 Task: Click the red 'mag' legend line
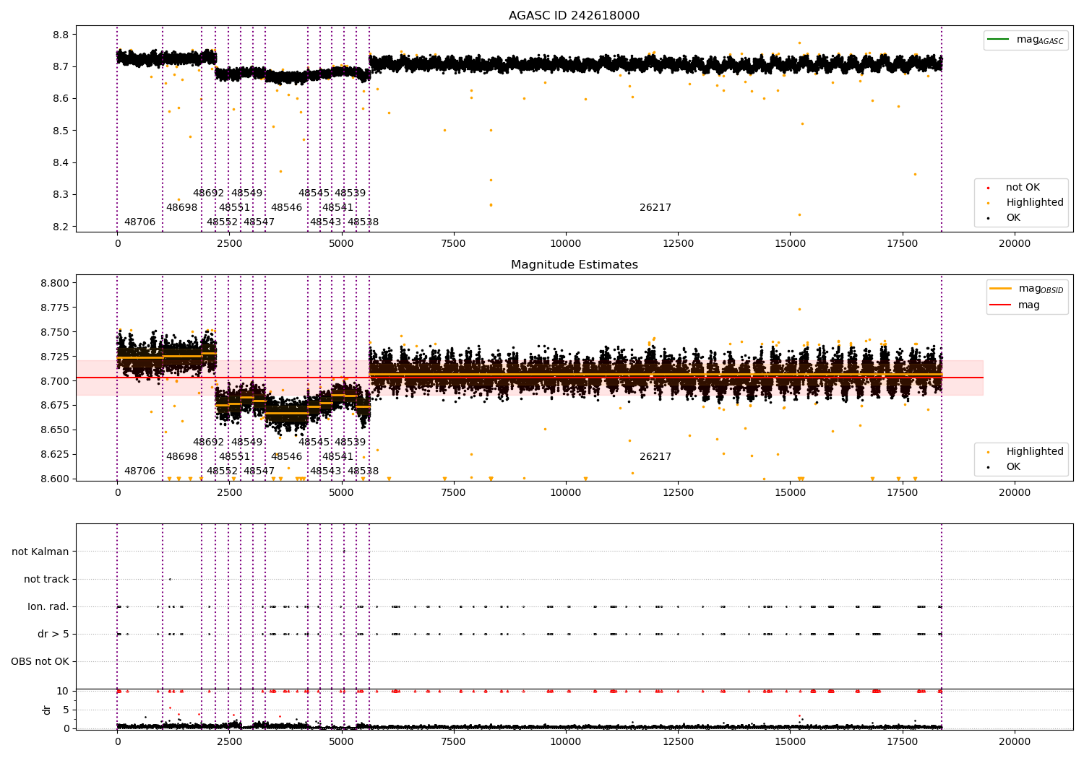coord(1001,305)
